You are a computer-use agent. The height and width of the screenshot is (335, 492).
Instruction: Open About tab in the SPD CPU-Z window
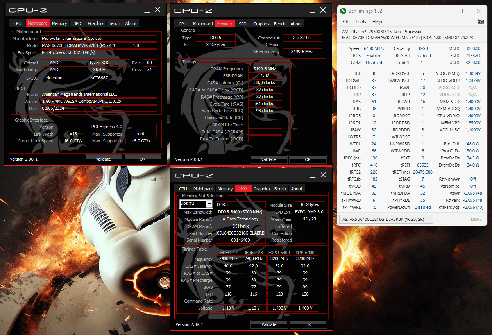pos(297,188)
